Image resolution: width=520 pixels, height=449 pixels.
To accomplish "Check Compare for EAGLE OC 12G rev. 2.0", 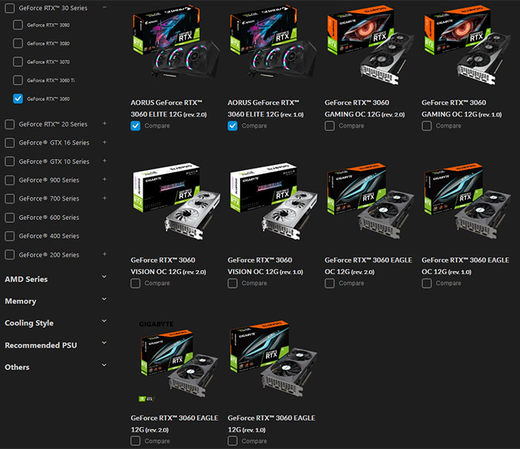I will click(x=330, y=283).
